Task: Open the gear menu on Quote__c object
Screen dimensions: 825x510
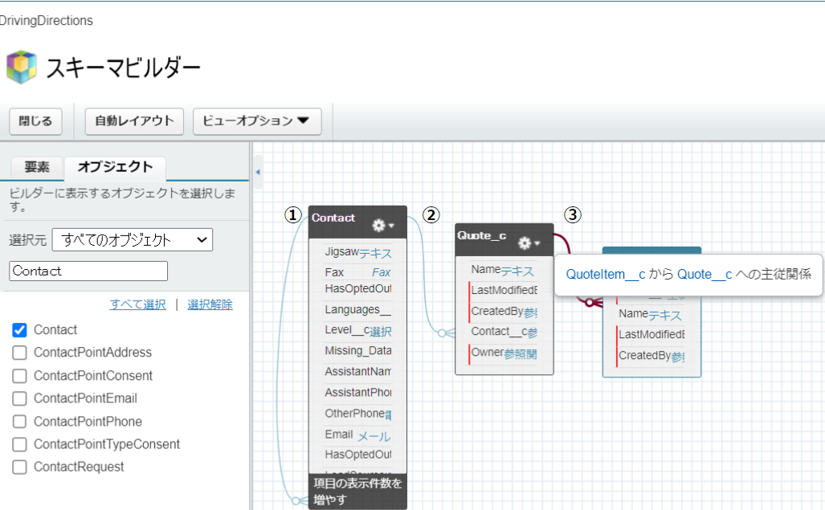Action: (528, 243)
